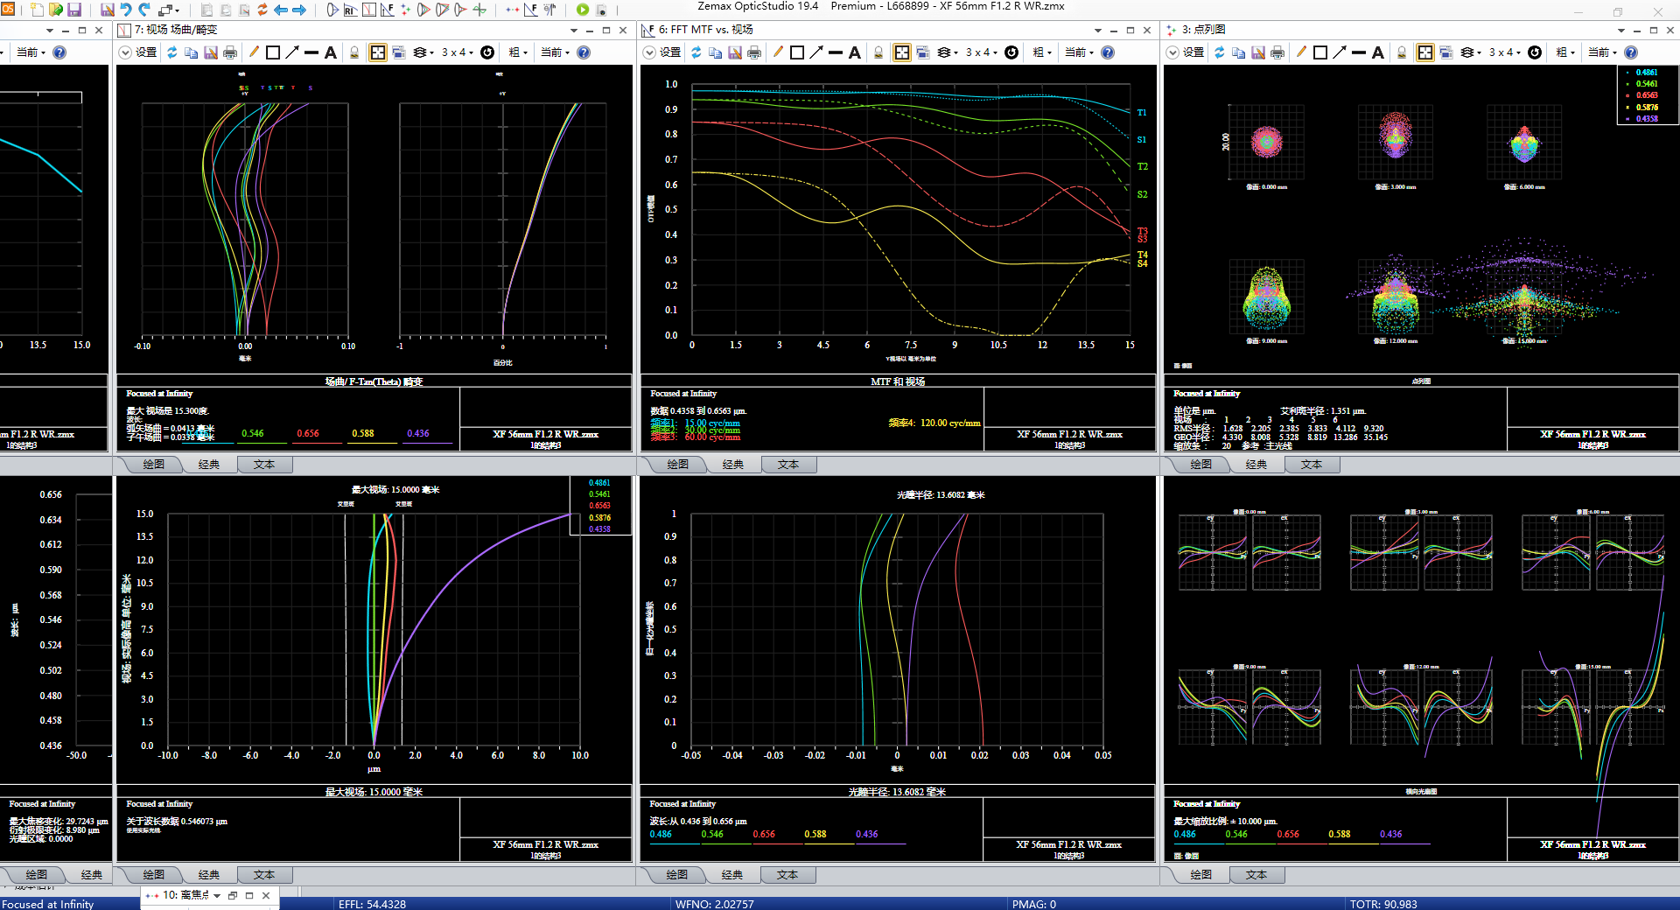Toggle active cursor zoom in 场曲/畸变 toolbar
The width and height of the screenshot is (1680, 910).
378,52
